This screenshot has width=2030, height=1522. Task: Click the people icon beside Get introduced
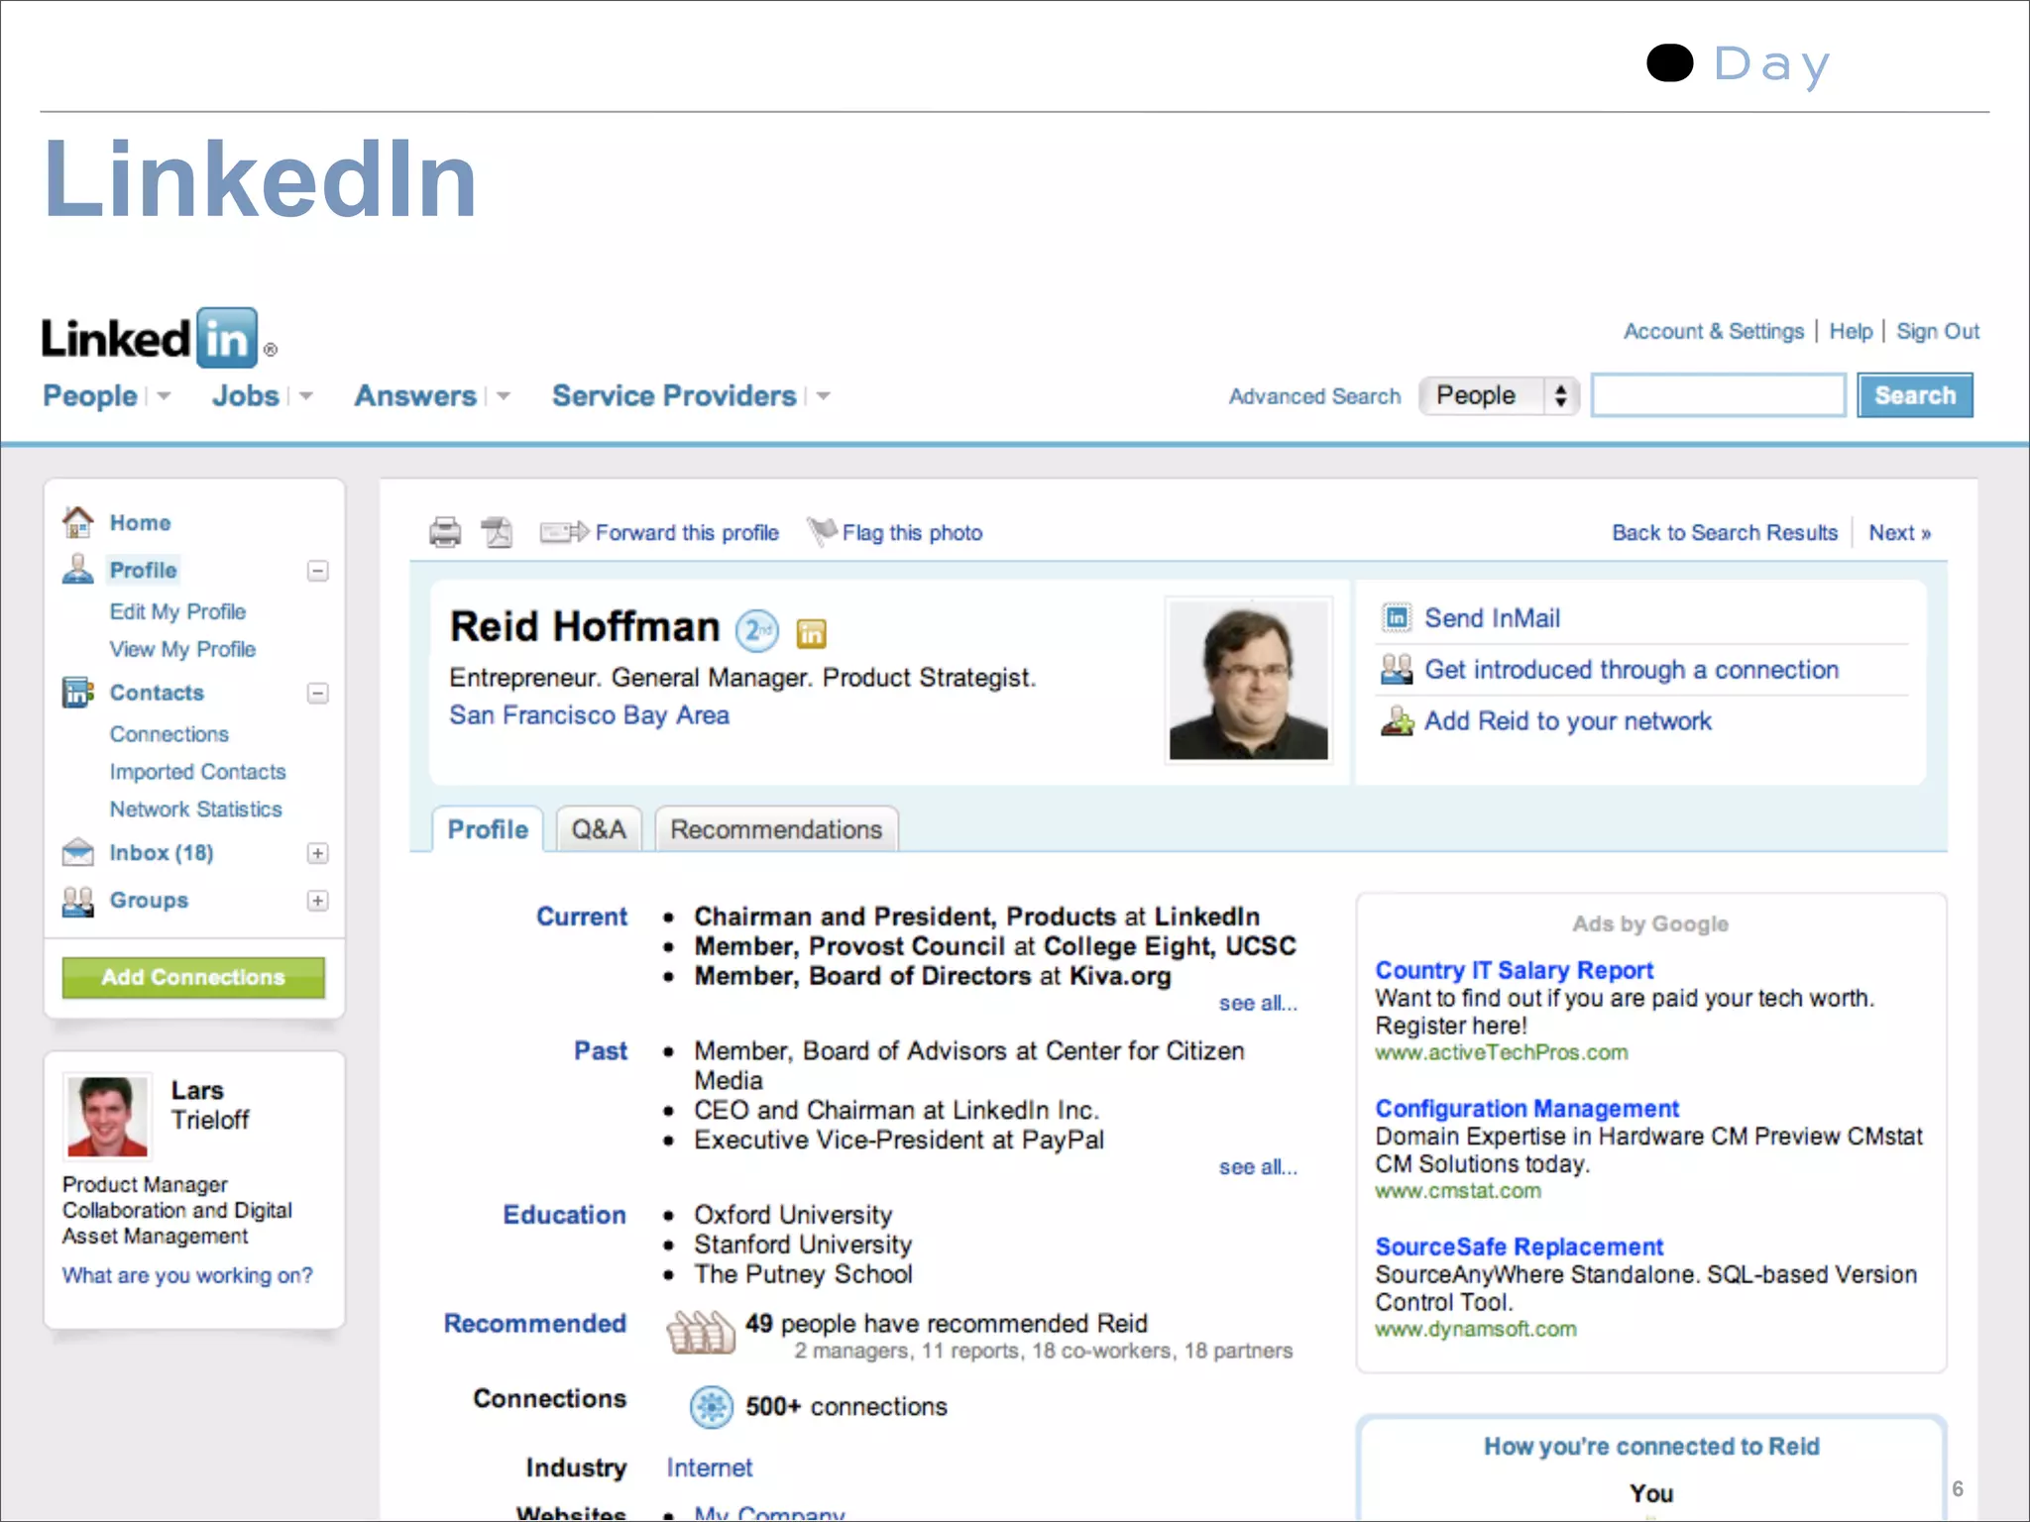tap(1397, 669)
